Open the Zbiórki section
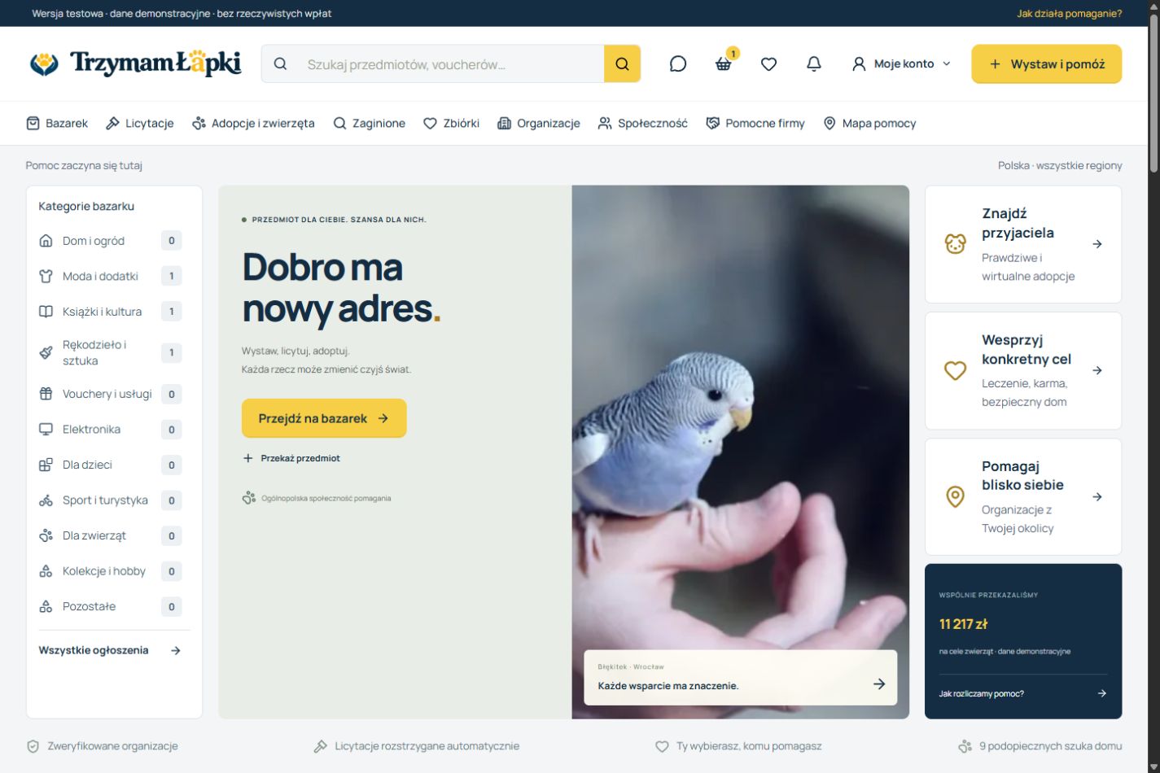Screen dimensions: 1160x773 tap(452, 123)
